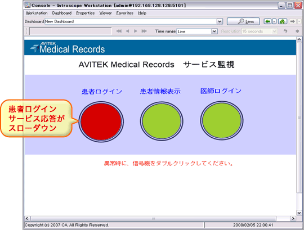
Task: Open the Workstation menu
Action: 37,13
